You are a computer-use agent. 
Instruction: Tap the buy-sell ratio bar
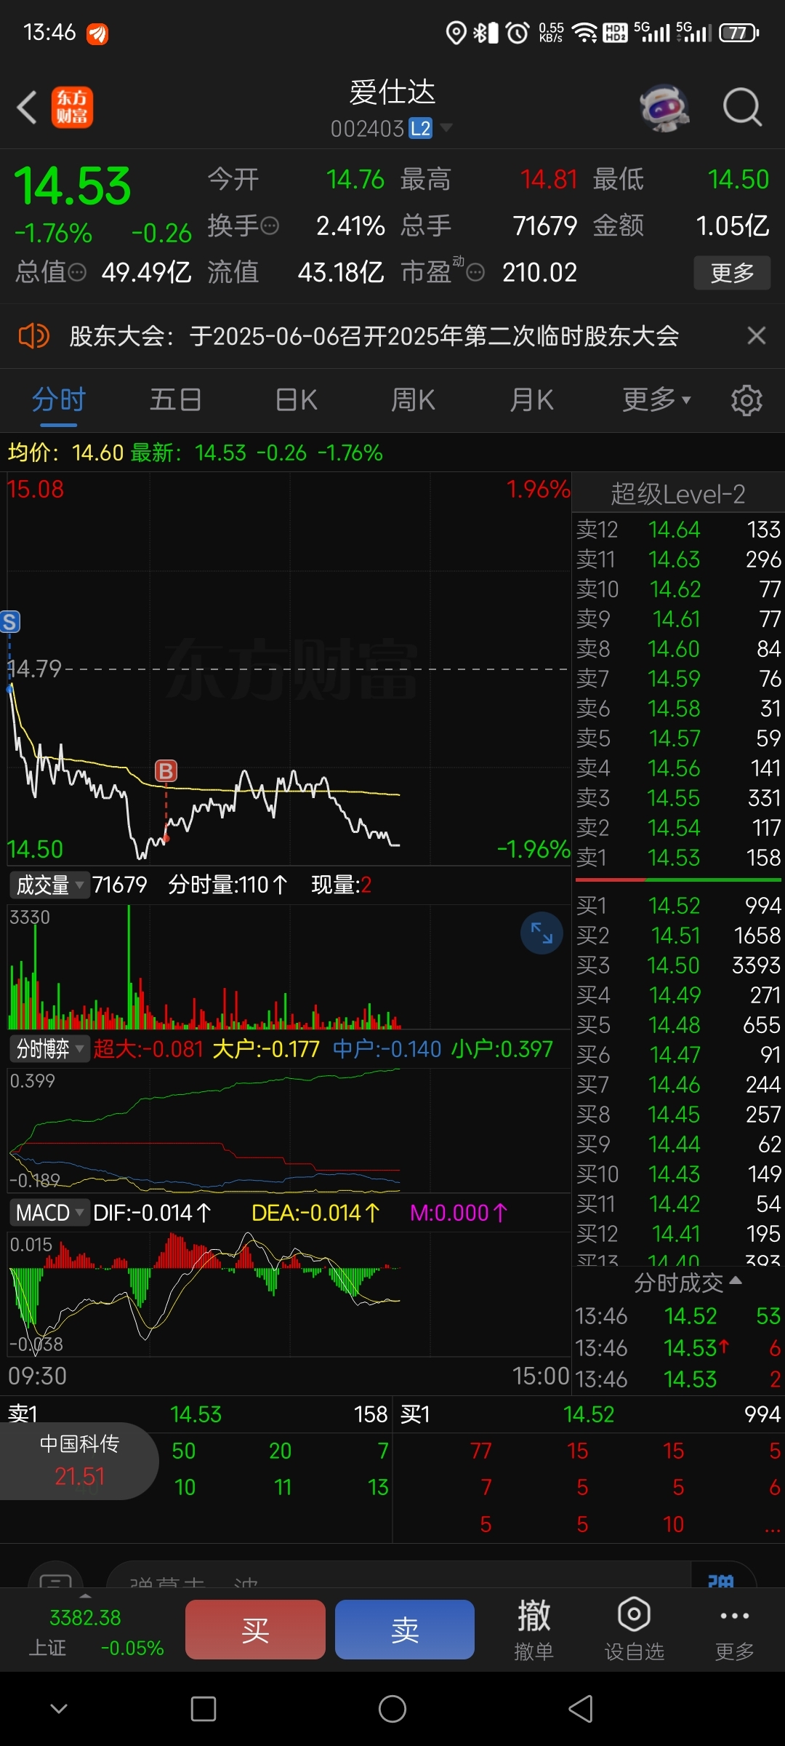point(678,880)
